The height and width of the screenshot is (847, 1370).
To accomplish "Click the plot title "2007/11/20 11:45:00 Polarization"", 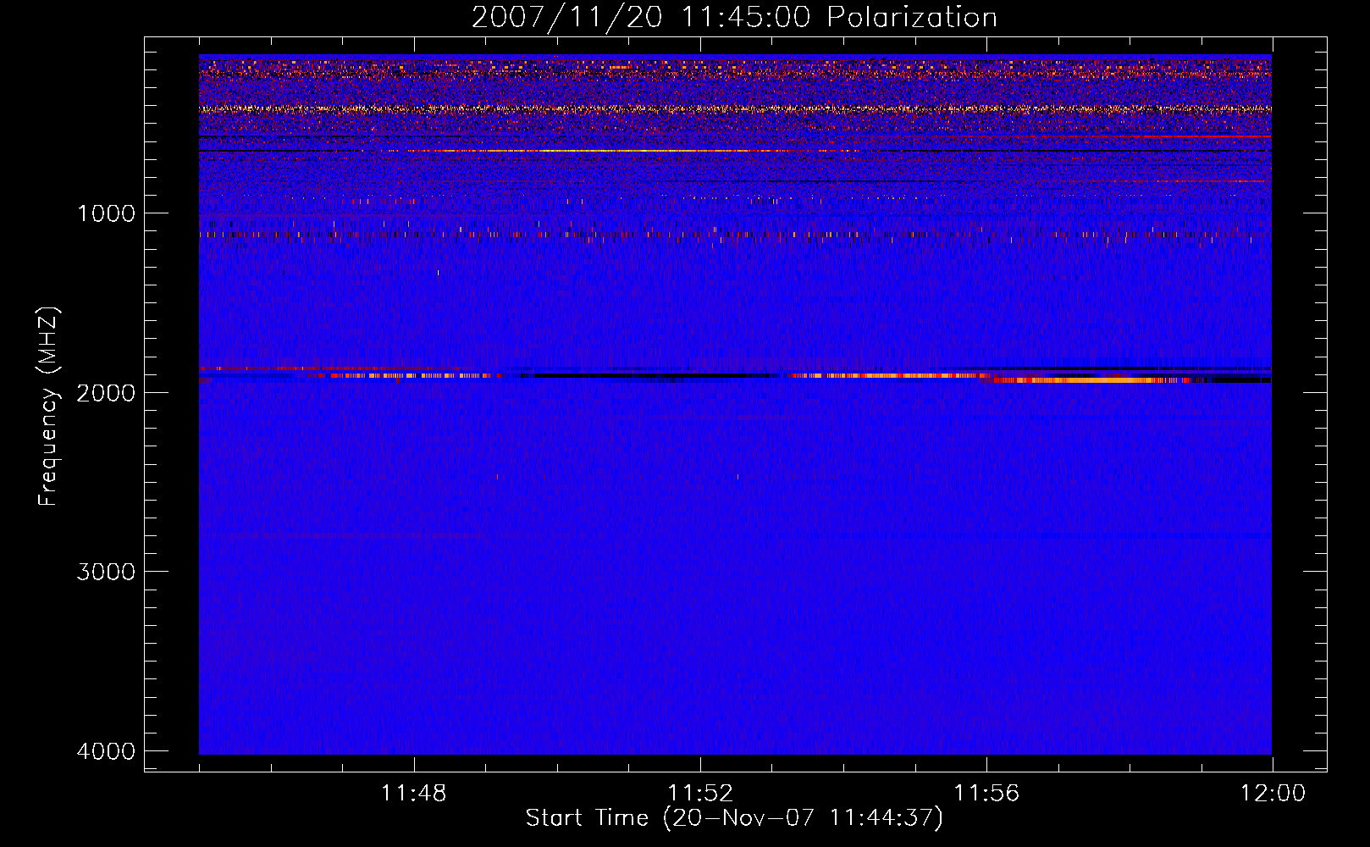I will [734, 18].
